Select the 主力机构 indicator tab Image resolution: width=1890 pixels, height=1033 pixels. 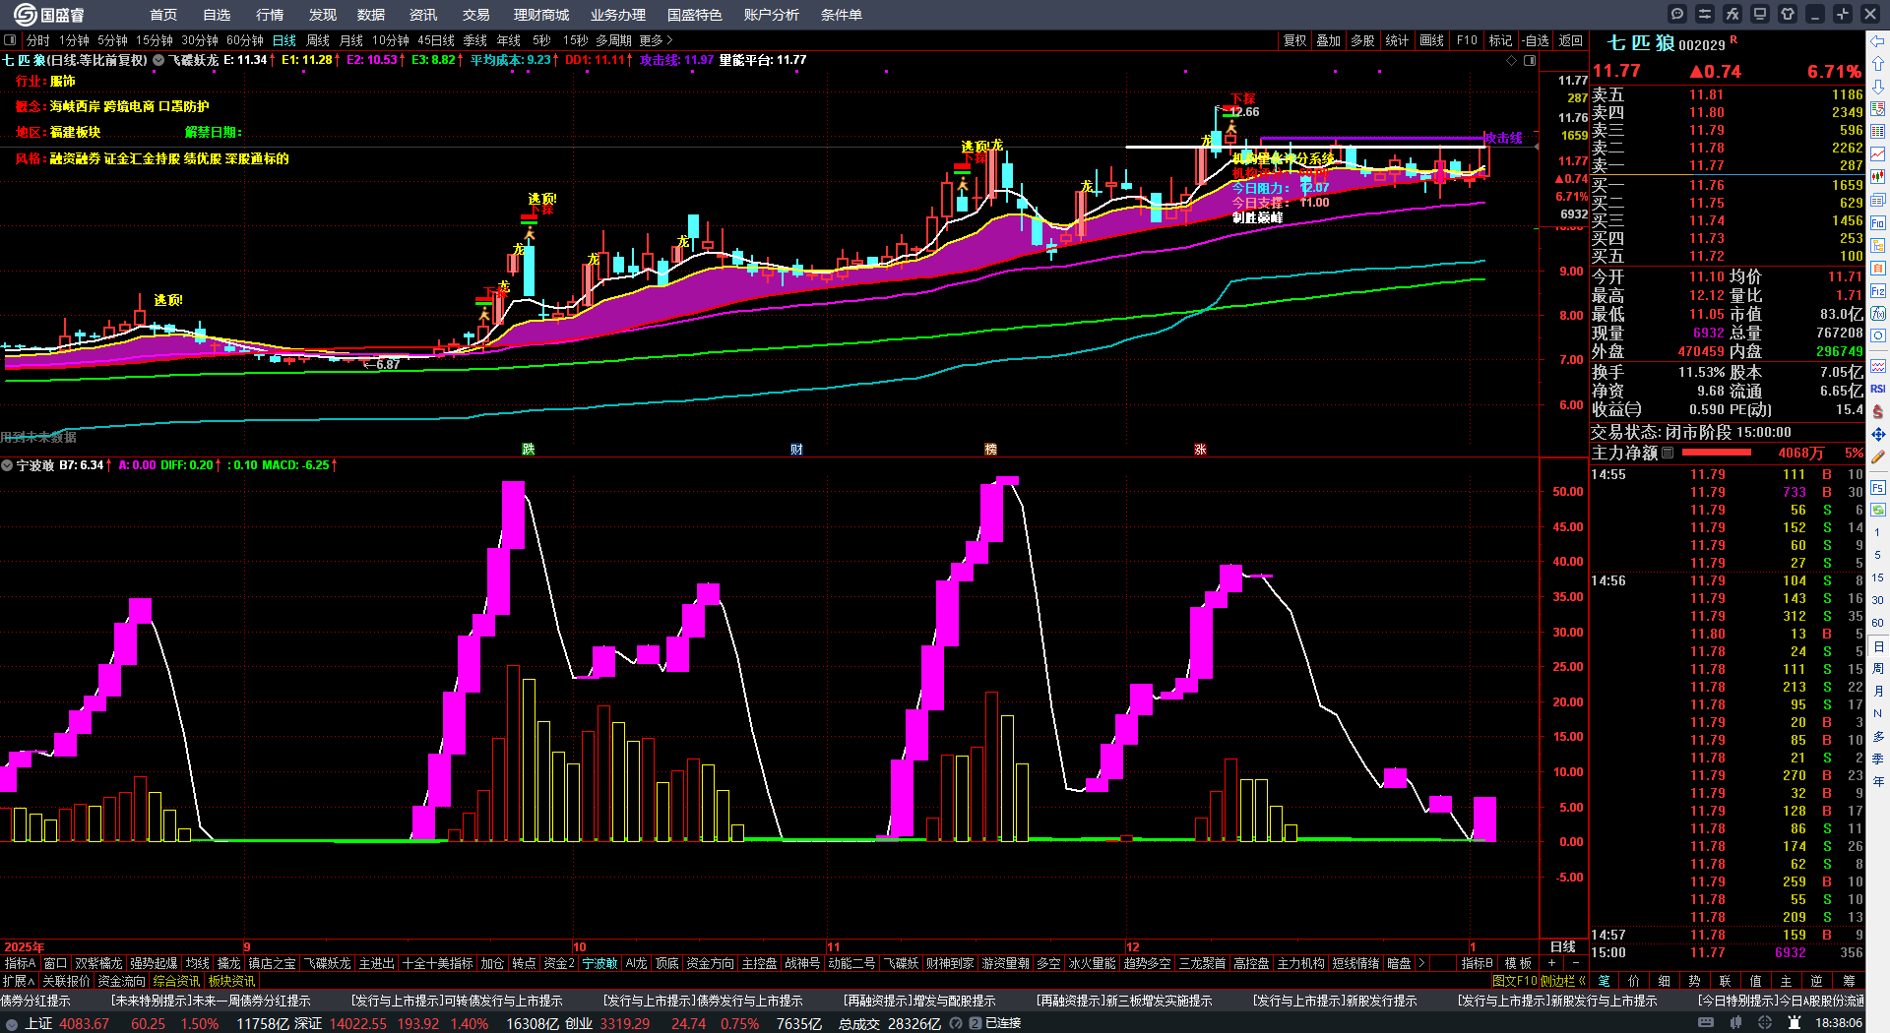[x=1301, y=963]
